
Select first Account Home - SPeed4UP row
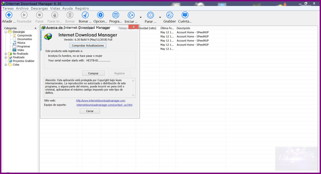[193, 32]
